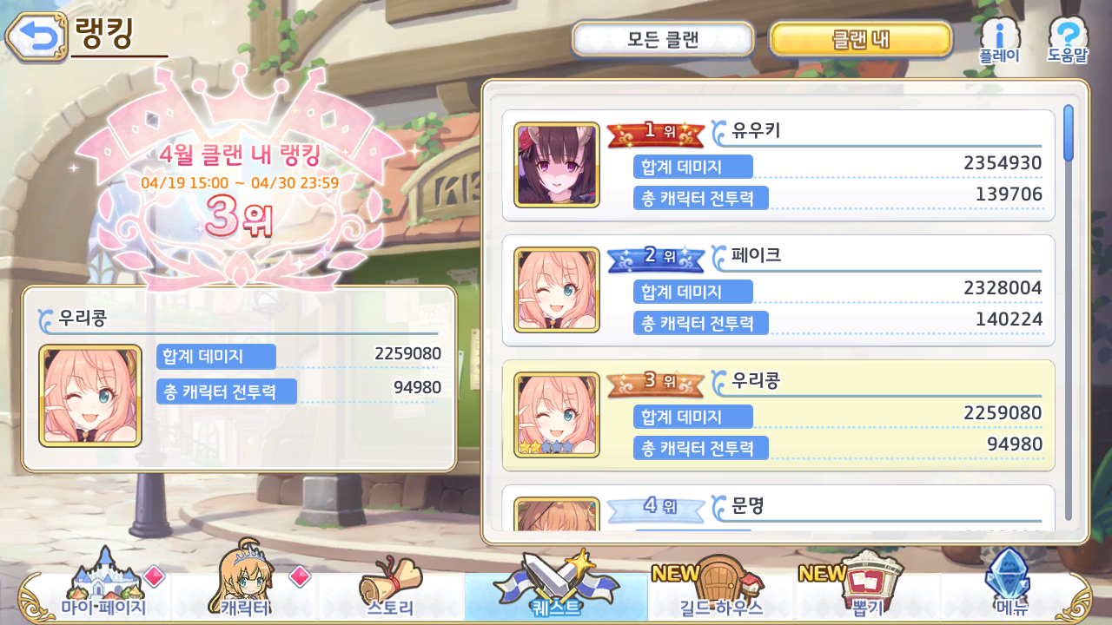This screenshot has height=625, width=1112.
Task: Switch to 모든 클랜 ranking tab
Action: (x=663, y=39)
